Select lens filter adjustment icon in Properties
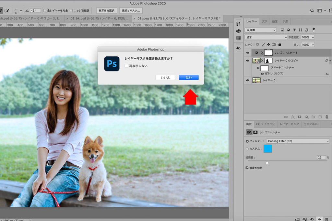Viewport: 332px width, 221px height. (x=249, y=132)
